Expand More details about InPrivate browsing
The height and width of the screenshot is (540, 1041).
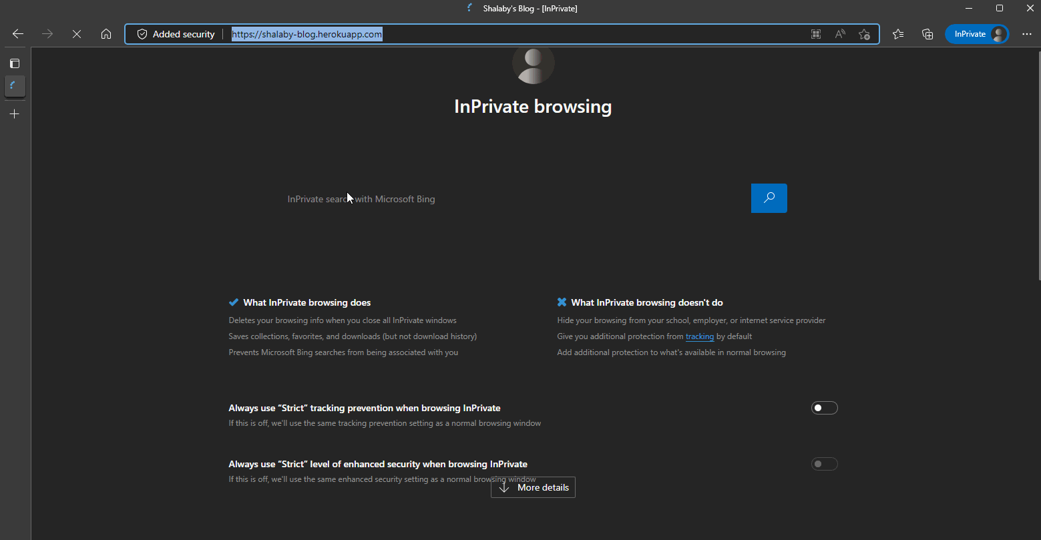[x=532, y=487]
